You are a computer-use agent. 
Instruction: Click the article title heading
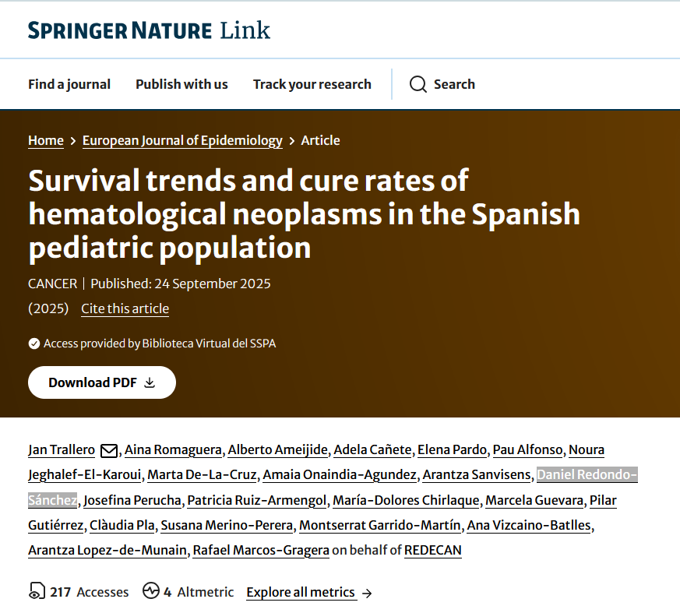point(304,213)
